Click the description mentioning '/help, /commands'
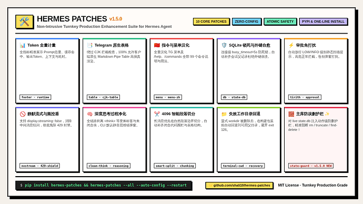Image resolution: width=363 pixels, height=204 pixels. click(x=181, y=57)
